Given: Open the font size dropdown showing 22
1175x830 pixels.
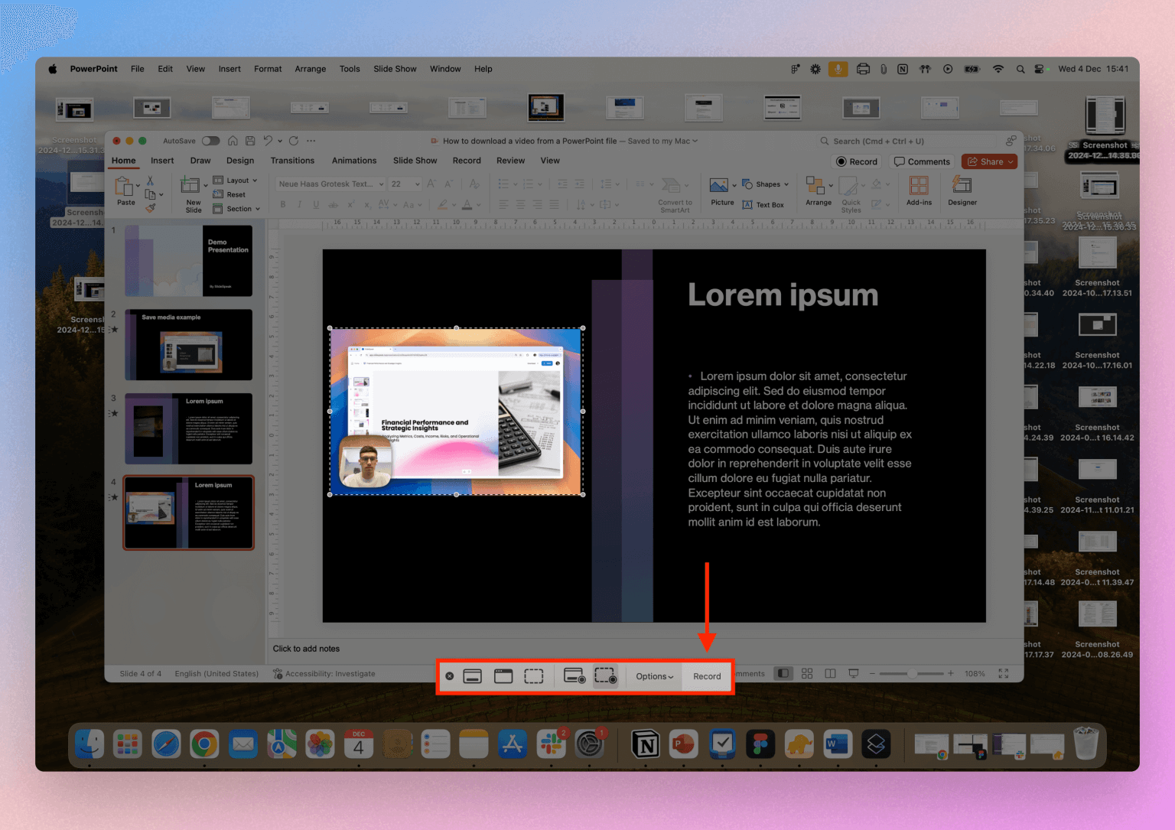Looking at the screenshot, I should point(405,184).
